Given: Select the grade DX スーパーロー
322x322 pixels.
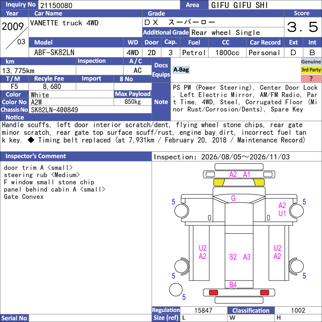Looking at the screenshot, I should (180, 22).
